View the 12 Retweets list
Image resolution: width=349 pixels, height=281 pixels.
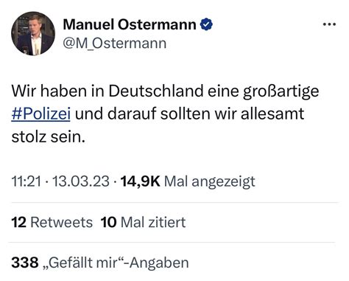point(52,222)
